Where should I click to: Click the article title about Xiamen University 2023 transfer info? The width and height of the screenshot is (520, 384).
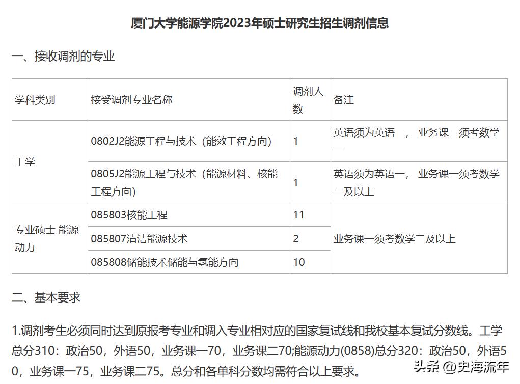260,22
